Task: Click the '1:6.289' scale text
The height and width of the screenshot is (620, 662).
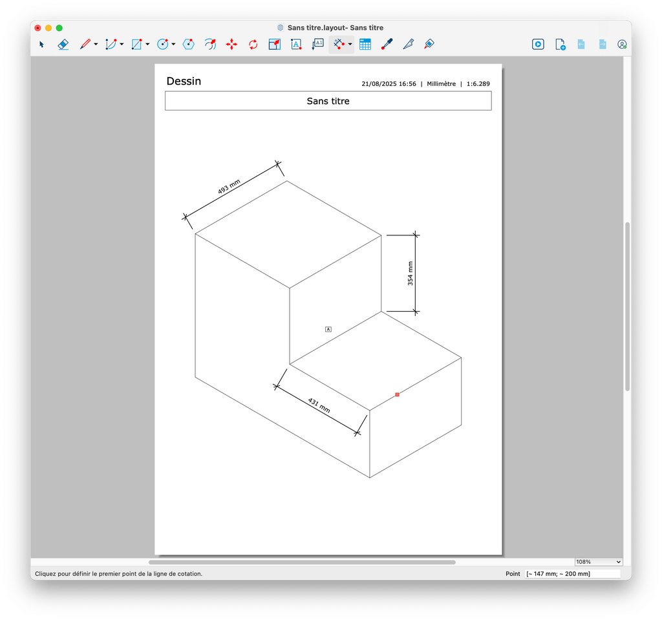Action: pos(478,84)
